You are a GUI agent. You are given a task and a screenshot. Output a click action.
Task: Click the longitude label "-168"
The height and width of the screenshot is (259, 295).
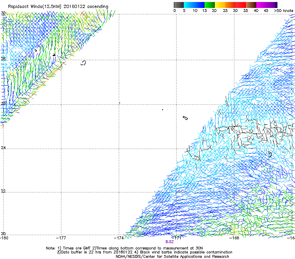(234, 238)
